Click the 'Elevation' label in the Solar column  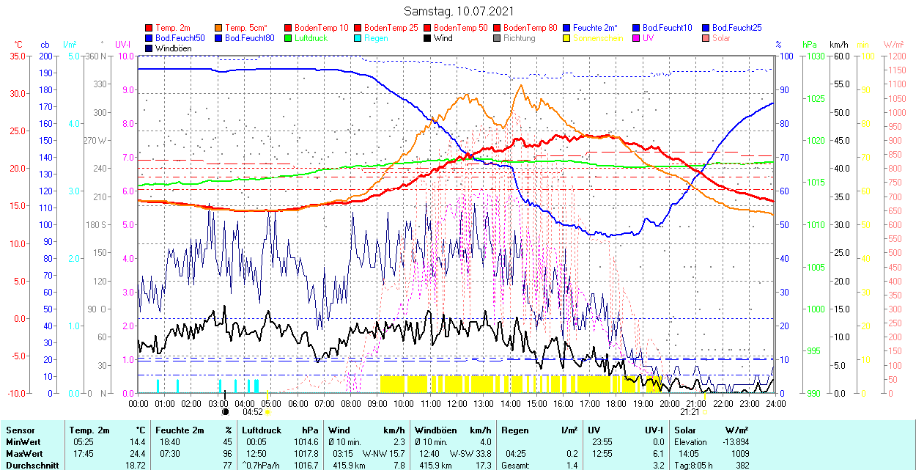(692, 442)
